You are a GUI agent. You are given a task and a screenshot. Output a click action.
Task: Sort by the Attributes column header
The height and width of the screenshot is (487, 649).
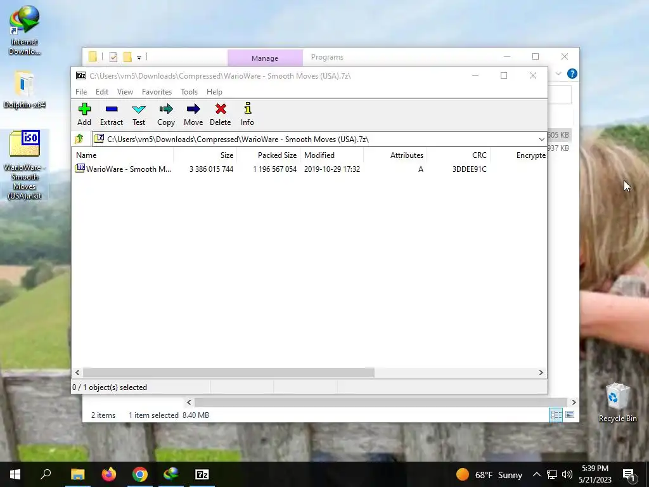point(395,155)
